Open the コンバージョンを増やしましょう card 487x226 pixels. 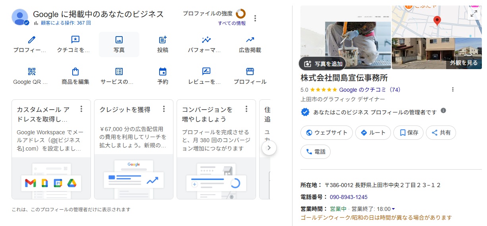[x=216, y=149]
